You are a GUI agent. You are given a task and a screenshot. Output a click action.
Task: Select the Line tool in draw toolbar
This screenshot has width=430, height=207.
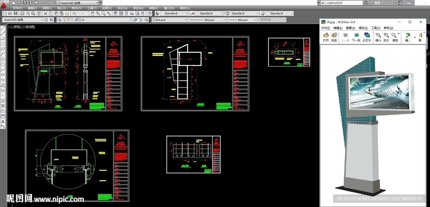click(3, 28)
